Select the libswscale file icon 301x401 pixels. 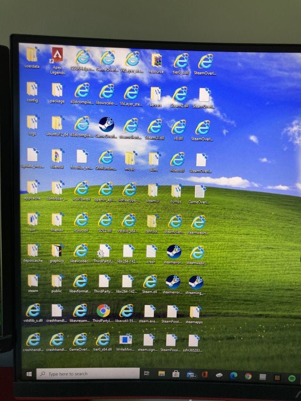click(107, 91)
